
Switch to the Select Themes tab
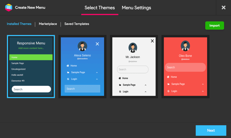click(100, 8)
